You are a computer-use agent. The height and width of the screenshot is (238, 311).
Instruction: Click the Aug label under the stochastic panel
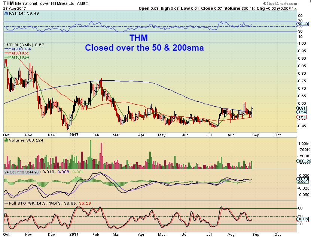pyautogui.click(x=231, y=234)
